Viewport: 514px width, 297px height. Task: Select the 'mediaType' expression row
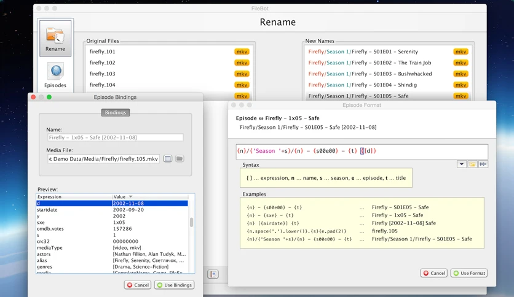112,248
